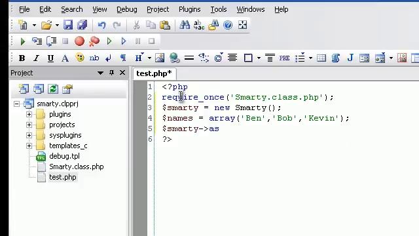Image resolution: width=419 pixels, height=236 pixels.
Task: Open the Heading dropdown arrow
Action: coord(149,58)
